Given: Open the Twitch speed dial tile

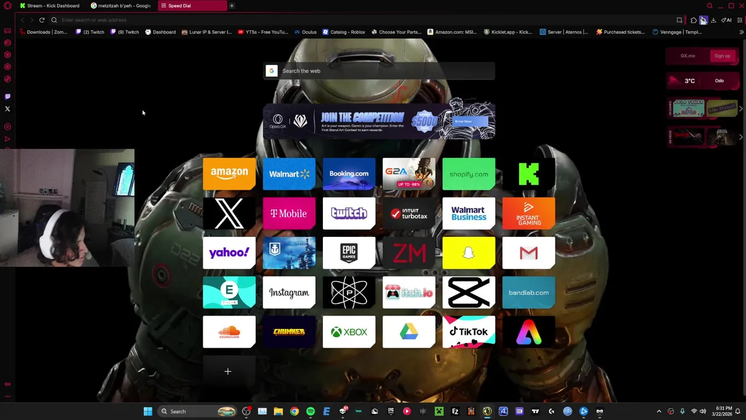Looking at the screenshot, I should coord(349,213).
